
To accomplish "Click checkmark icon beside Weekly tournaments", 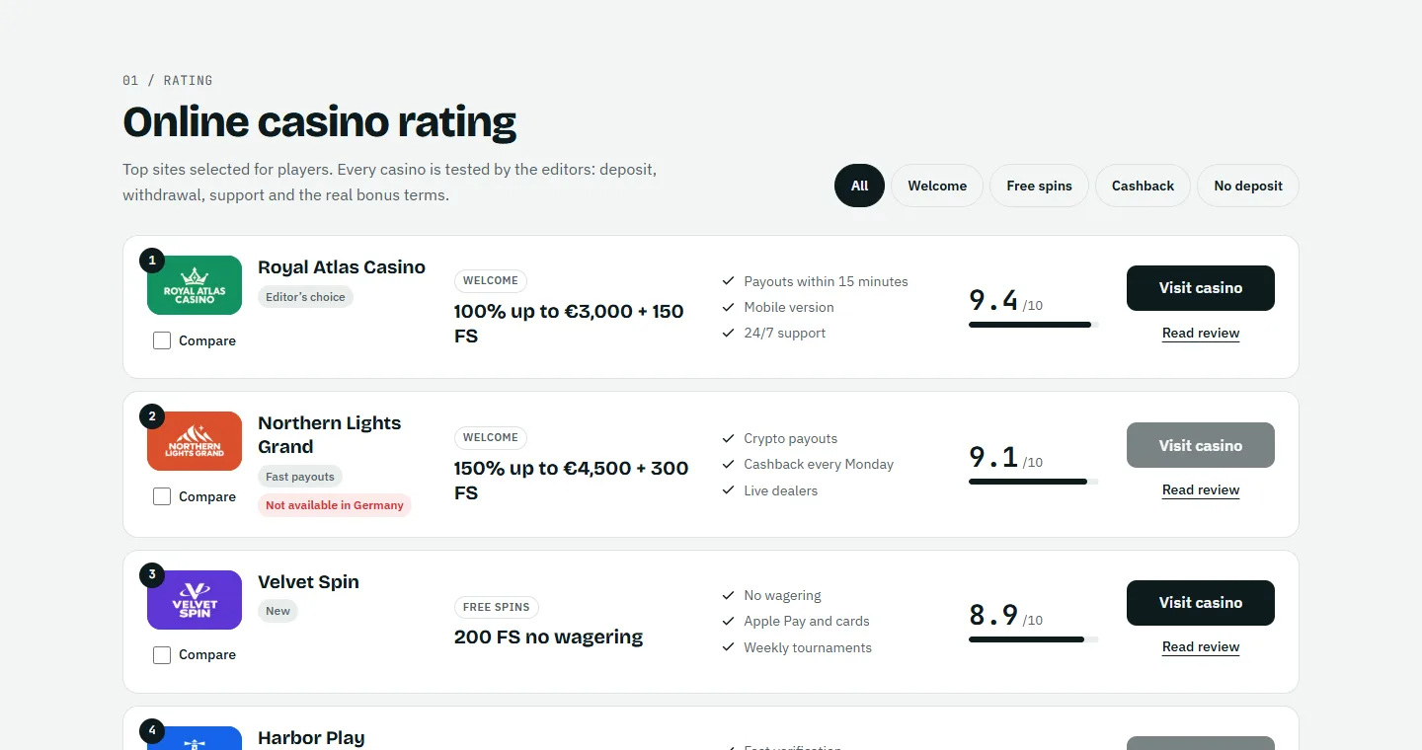I will [729, 647].
